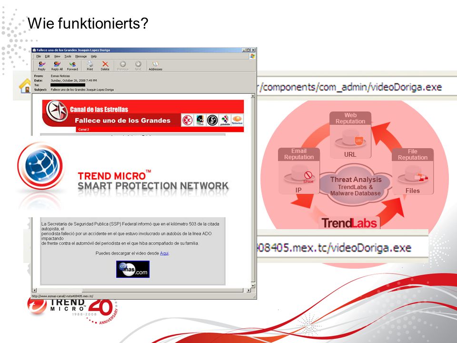Click the esmas.com logo image
The height and width of the screenshot is (343, 457).
coord(133,269)
